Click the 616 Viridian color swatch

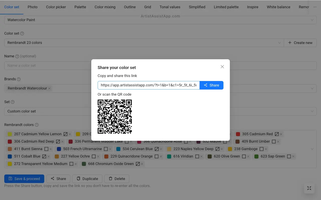pos(169,156)
